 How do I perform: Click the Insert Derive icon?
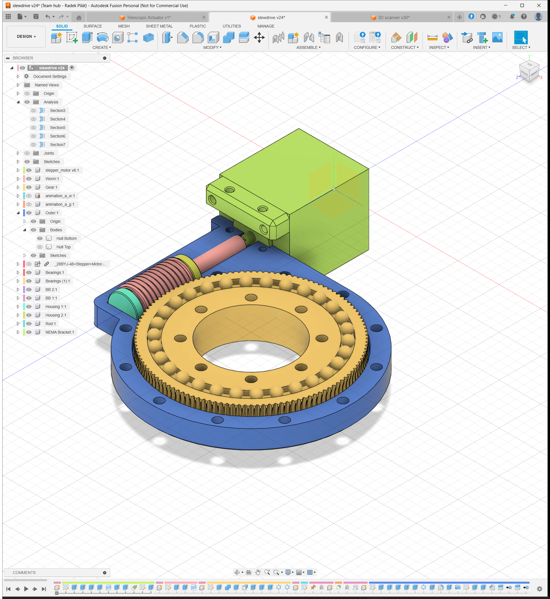coord(467,38)
